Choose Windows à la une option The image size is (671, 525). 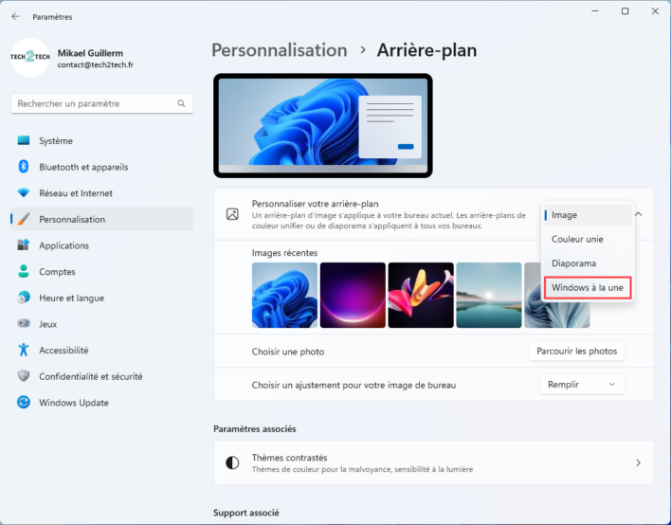tap(588, 287)
